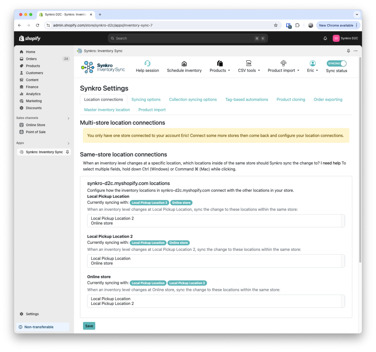Expand the Product import dropdown
This screenshot has width=376, height=352.
click(x=283, y=70)
